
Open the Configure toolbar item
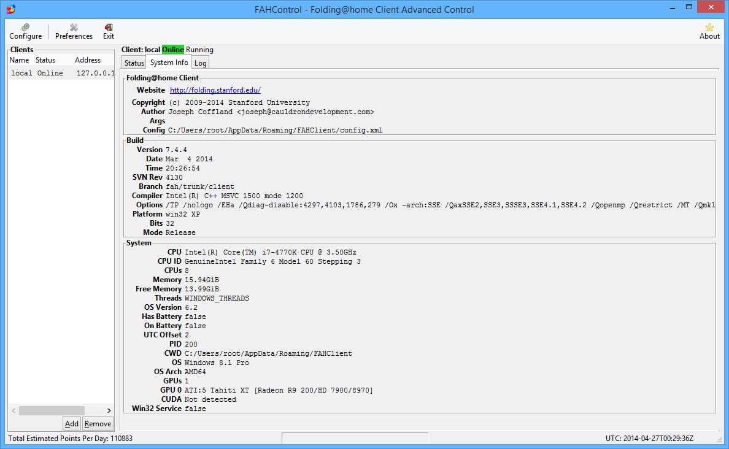(x=26, y=32)
